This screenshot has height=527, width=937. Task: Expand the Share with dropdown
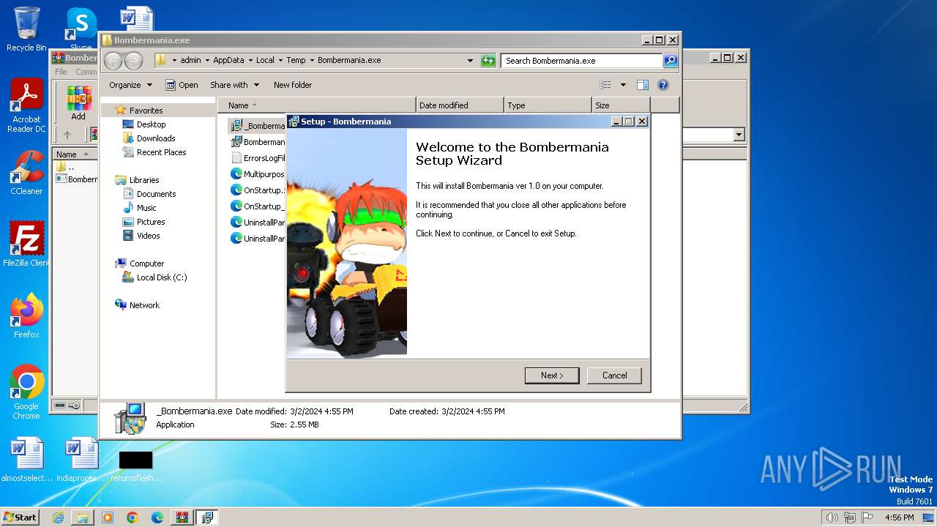coord(234,85)
